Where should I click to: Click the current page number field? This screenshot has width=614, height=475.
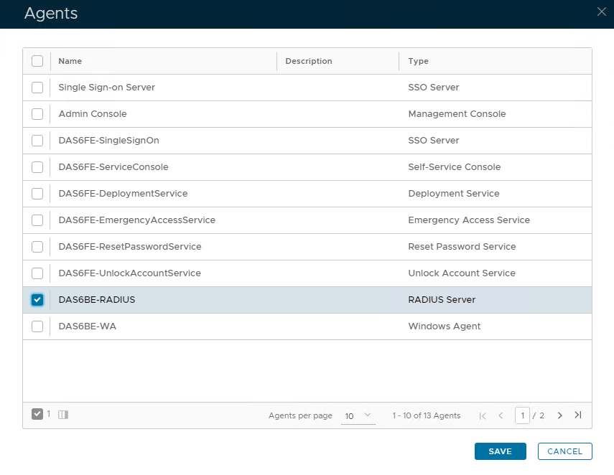[522, 415]
